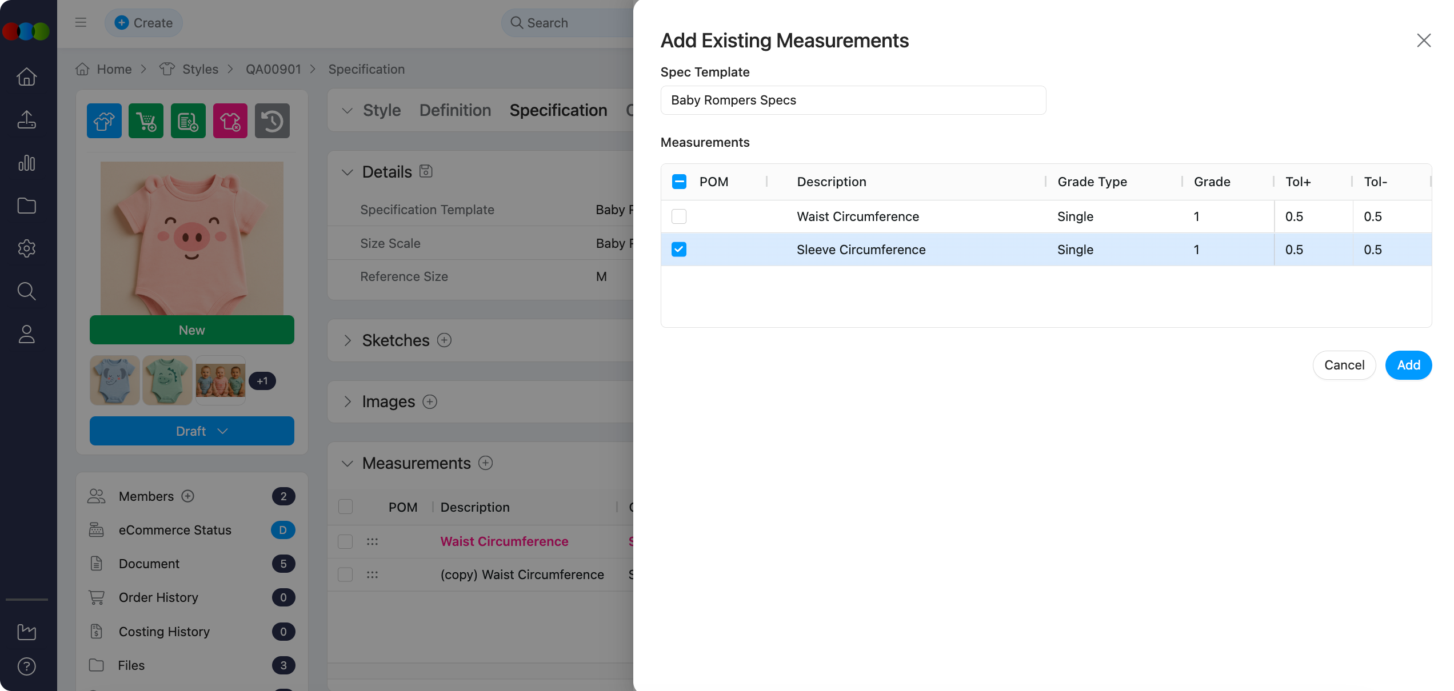The height and width of the screenshot is (691, 1454).
Task: Uncheck the Sleeve Circumference row checkbox
Action: (x=679, y=250)
